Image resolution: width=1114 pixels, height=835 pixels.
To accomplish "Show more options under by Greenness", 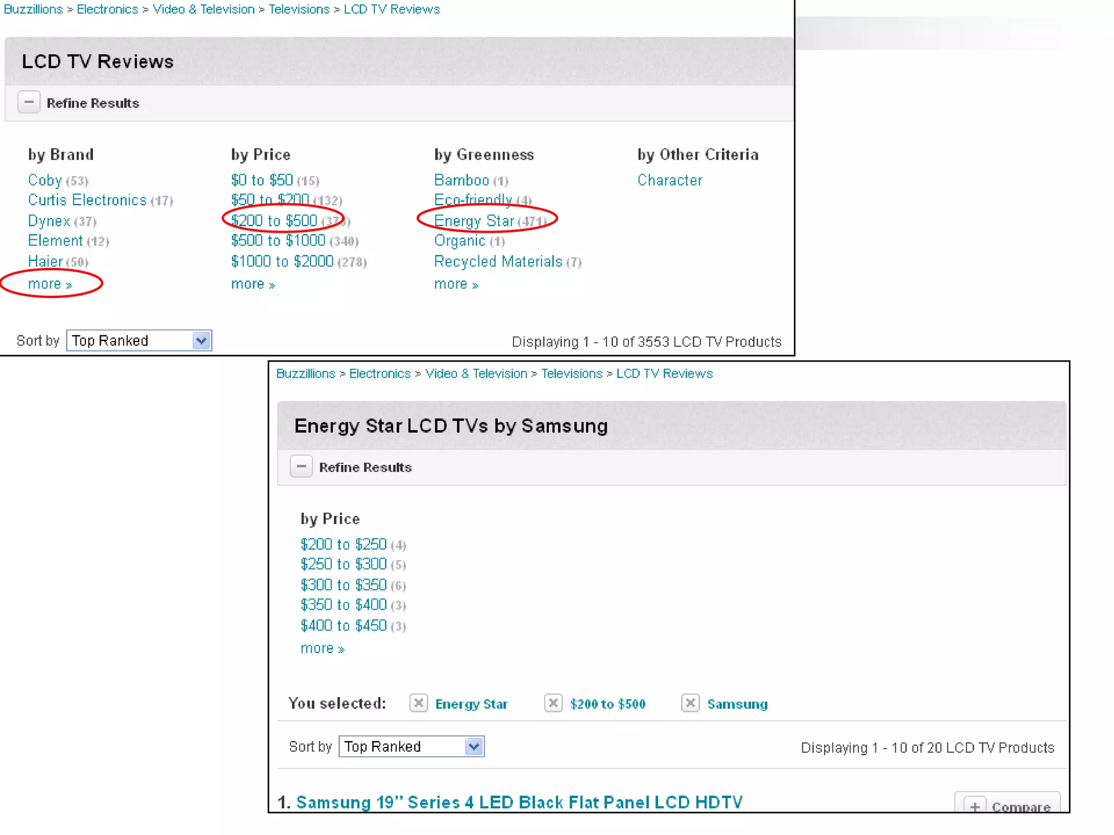I will click(x=456, y=284).
